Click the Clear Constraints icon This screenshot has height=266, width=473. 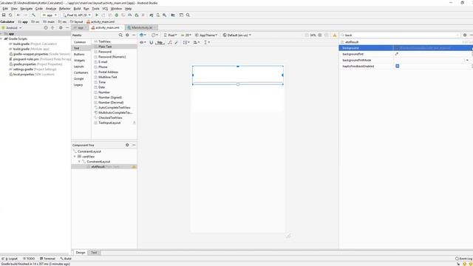click(x=170, y=43)
